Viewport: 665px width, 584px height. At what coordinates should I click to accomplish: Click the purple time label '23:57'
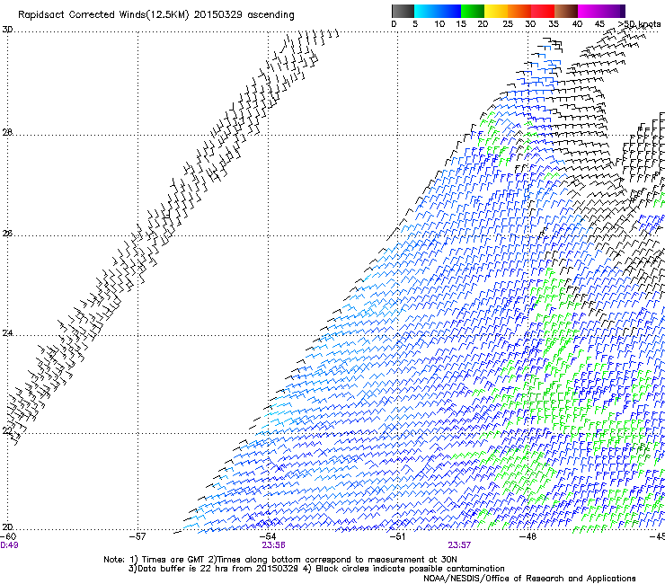460,545
